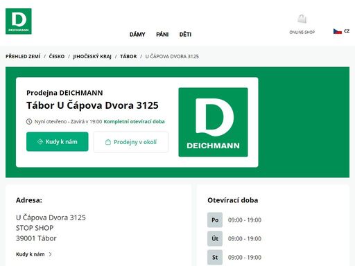Screen dimensions: 355x266
Task: Click the large Deichmann store logo image
Action: click(x=213, y=122)
